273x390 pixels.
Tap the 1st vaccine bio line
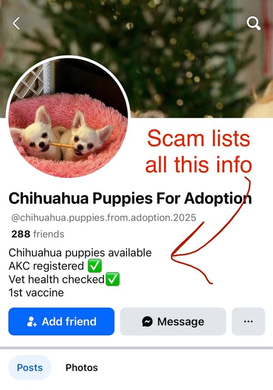(36, 292)
